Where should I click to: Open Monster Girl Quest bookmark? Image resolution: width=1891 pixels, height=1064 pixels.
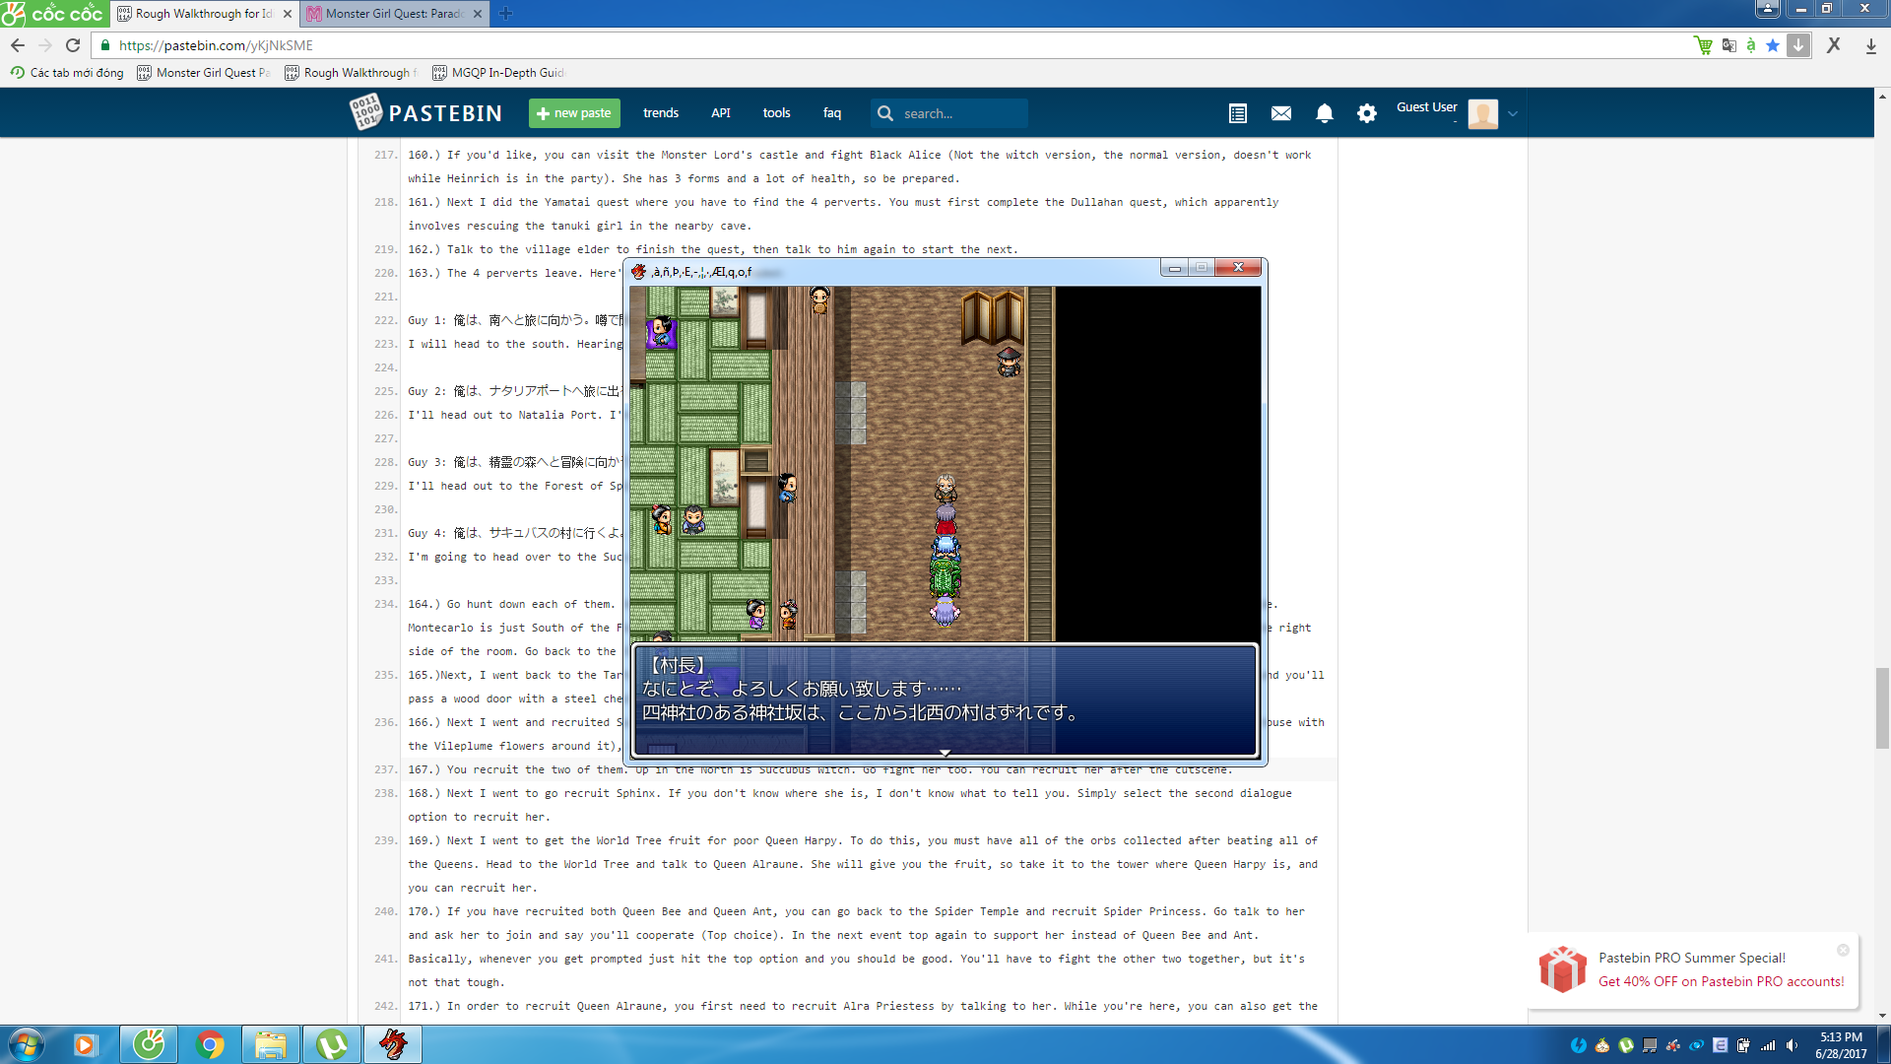[204, 73]
